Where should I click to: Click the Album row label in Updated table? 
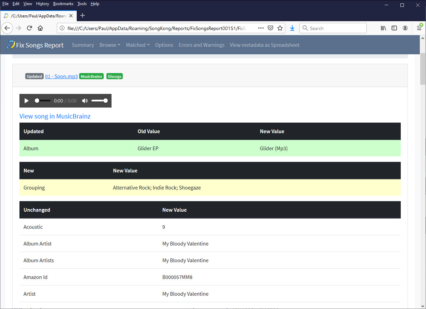click(x=31, y=149)
